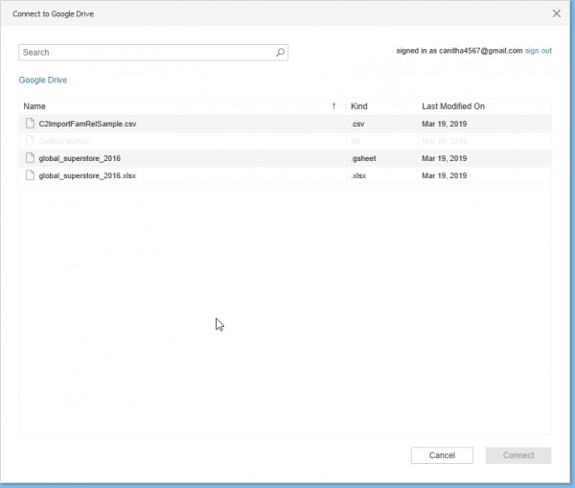Click the modified date of the xlsx row
This screenshot has width=575, height=488.
click(444, 175)
